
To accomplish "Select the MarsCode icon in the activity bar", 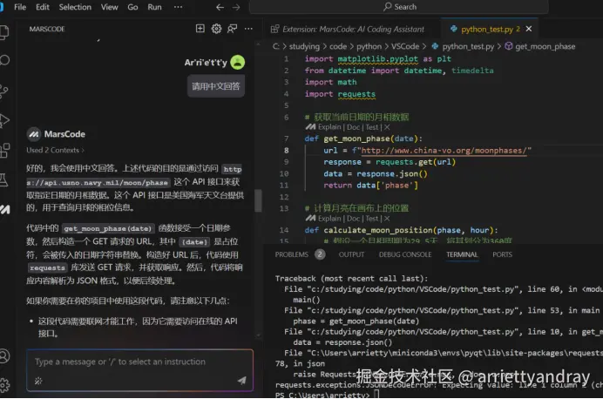I will pos(5,209).
